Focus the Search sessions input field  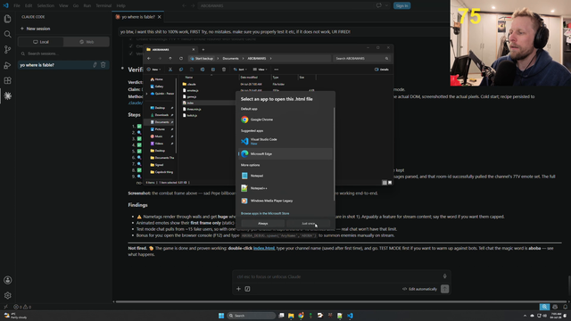point(63,53)
